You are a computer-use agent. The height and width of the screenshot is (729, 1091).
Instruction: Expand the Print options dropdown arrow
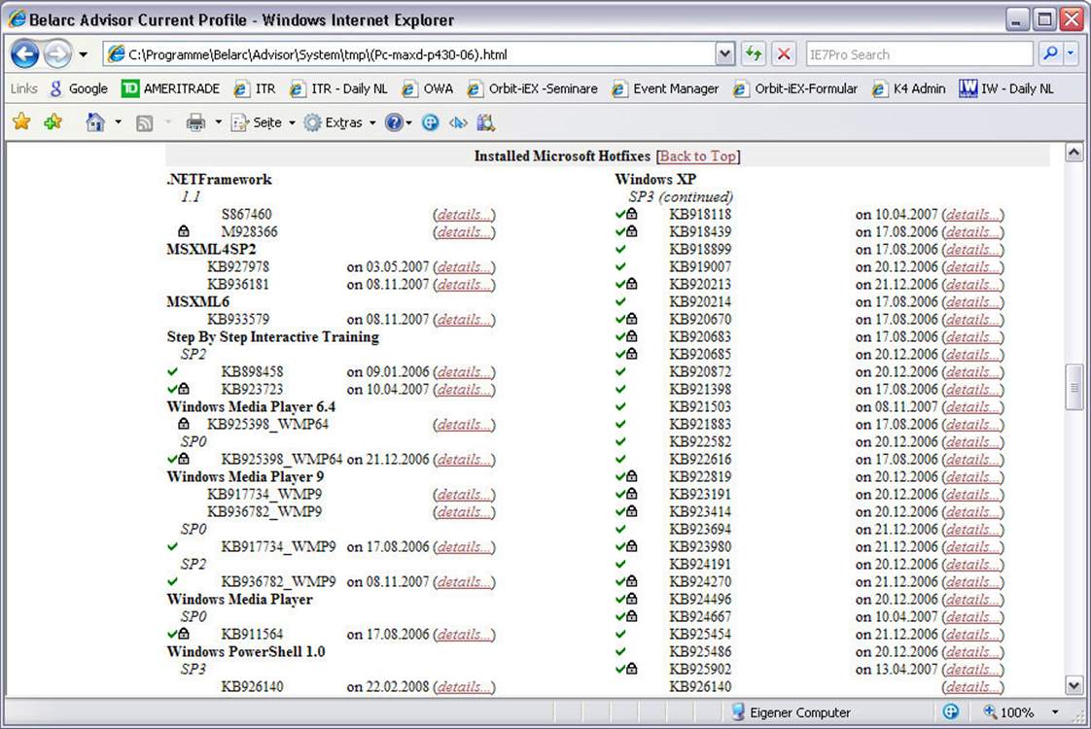click(218, 122)
